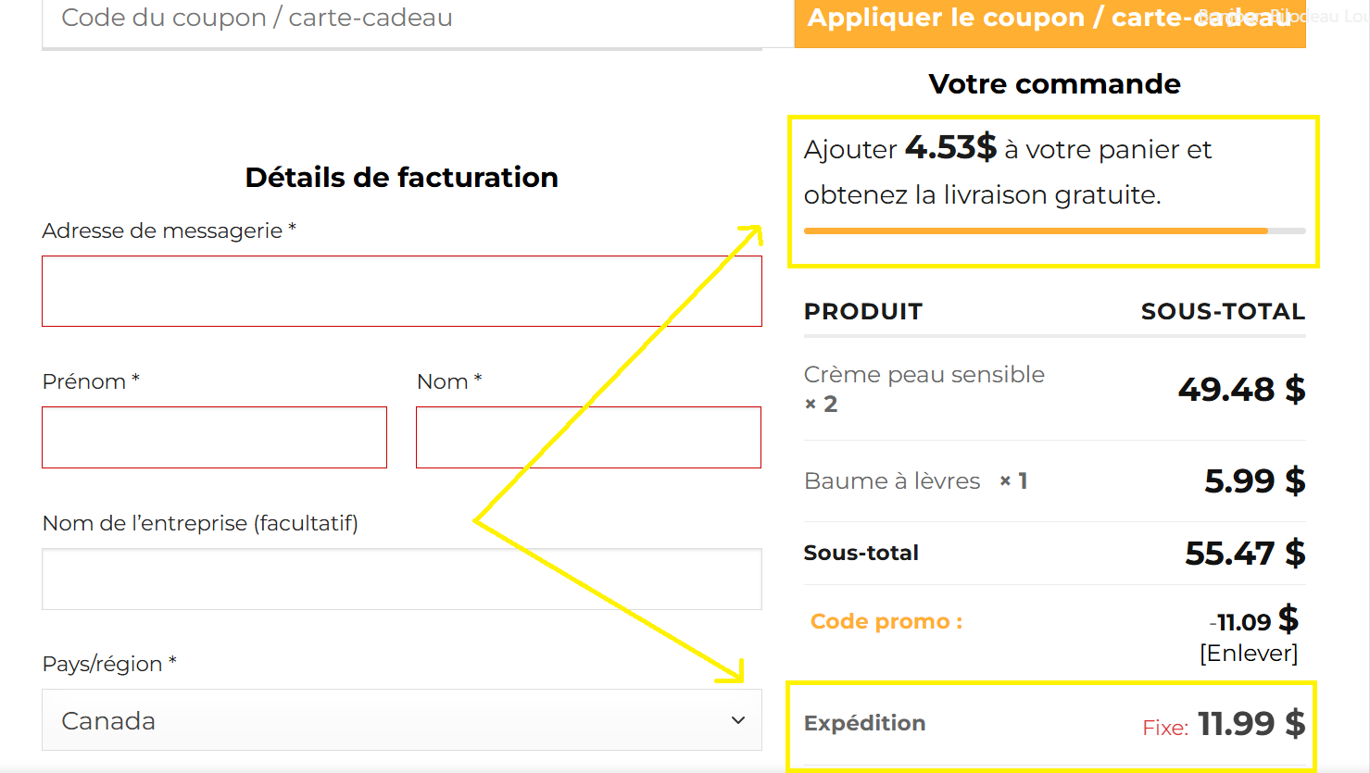Click the orange free shipping progress bar
This screenshot has width=1370, height=773.
tap(1036, 231)
